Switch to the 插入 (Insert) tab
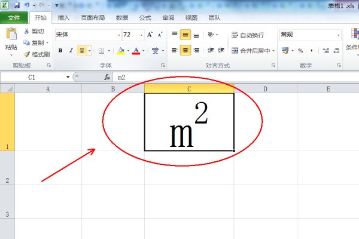359x239 pixels. pos(63,17)
